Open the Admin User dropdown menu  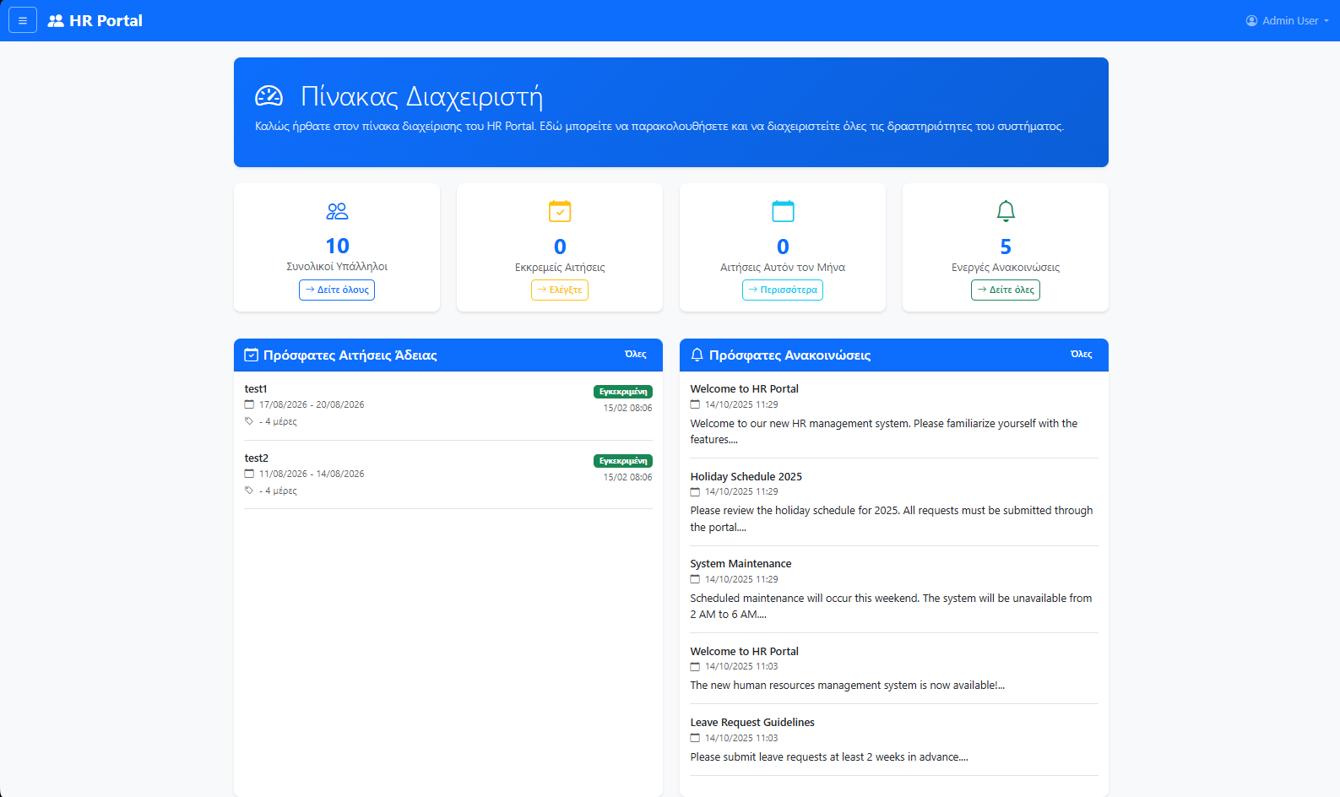pos(1287,21)
